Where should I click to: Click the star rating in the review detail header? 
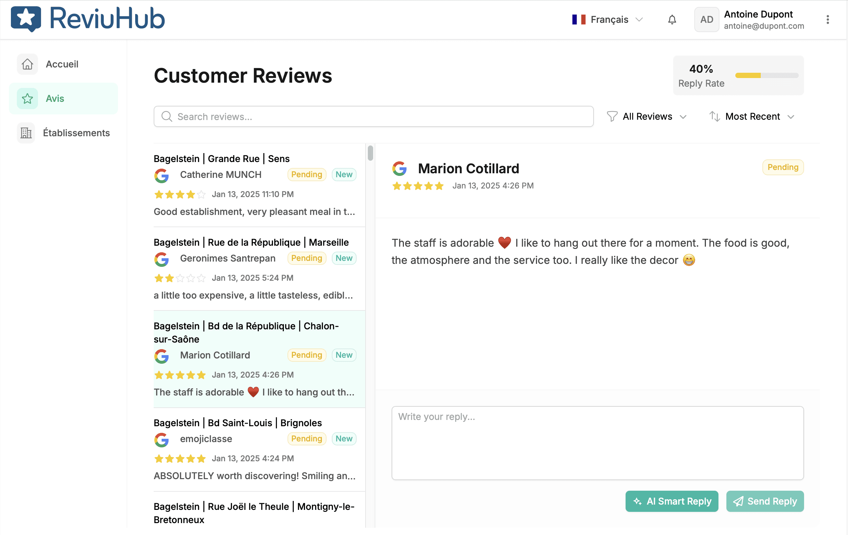pyautogui.click(x=418, y=186)
